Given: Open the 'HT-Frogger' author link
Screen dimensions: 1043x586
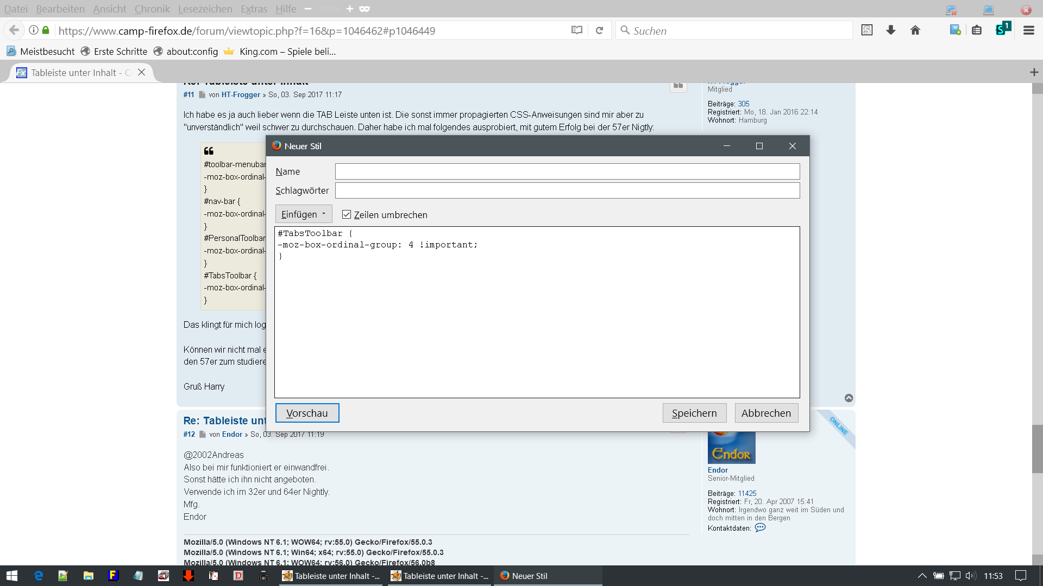Looking at the screenshot, I should (241, 94).
